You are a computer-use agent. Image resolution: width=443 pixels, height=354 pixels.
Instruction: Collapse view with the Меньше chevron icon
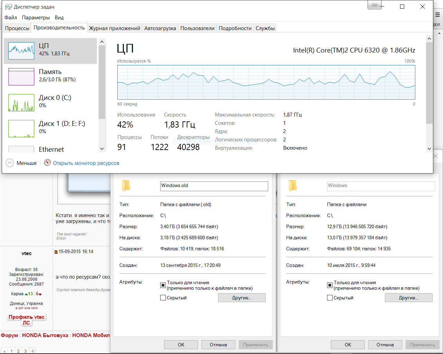coord(10,163)
